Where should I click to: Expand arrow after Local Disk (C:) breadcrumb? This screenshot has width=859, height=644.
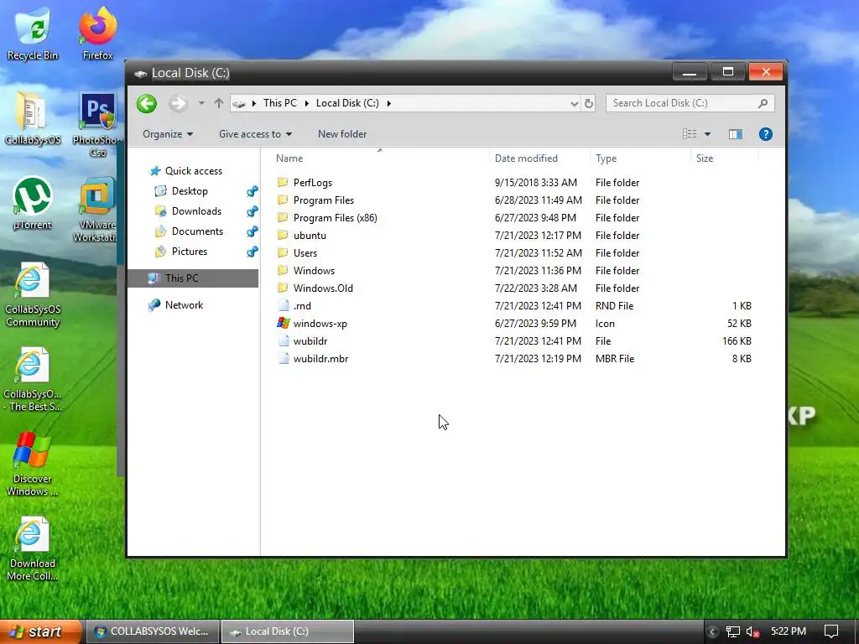[389, 103]
